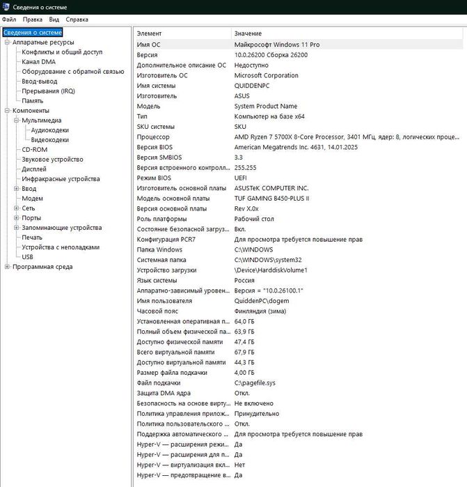This screenshot has width=467, height=487.
Task: Select the Язык системы row
Action: tap(299, 281)
